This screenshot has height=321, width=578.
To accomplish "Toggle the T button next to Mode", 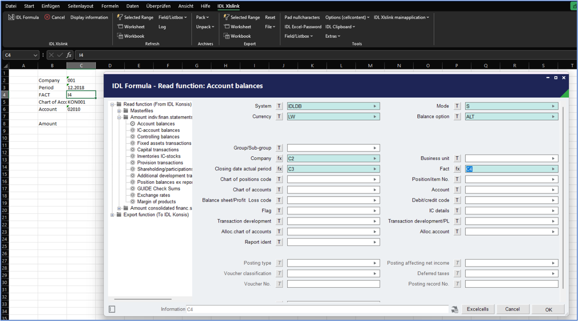I will click(457, 106).
